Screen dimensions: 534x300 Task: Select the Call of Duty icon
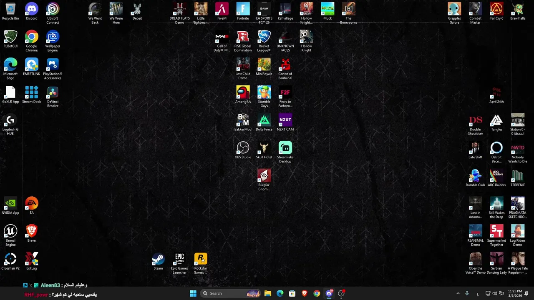[x=222, y=41]
